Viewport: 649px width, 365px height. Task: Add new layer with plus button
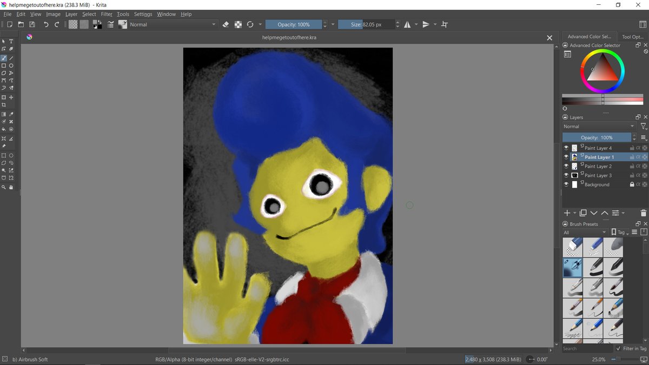coord(567,213)
